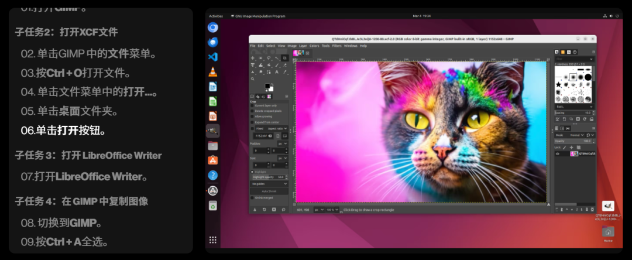Select the Text tool (A icon)
Screen dimensions: 632x260
tap(277, 72)
